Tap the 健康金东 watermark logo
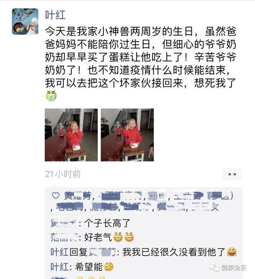 coord(228,267)
